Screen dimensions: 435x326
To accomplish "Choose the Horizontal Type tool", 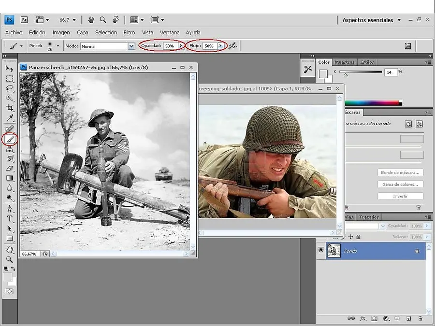I will [x=10, y=218].
